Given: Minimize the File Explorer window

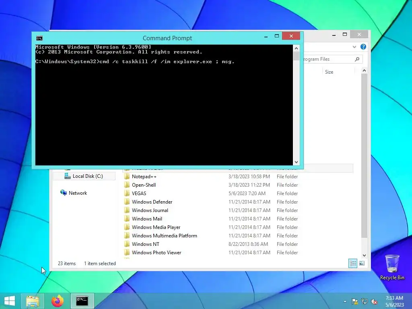Looking at the screenshot, I should [x=334, y=35].
